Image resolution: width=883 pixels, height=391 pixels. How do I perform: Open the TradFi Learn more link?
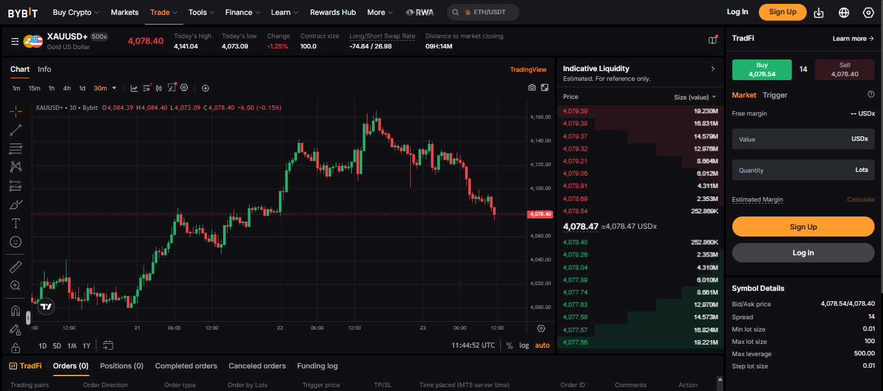pyautogui.click(x=853, y=39)
